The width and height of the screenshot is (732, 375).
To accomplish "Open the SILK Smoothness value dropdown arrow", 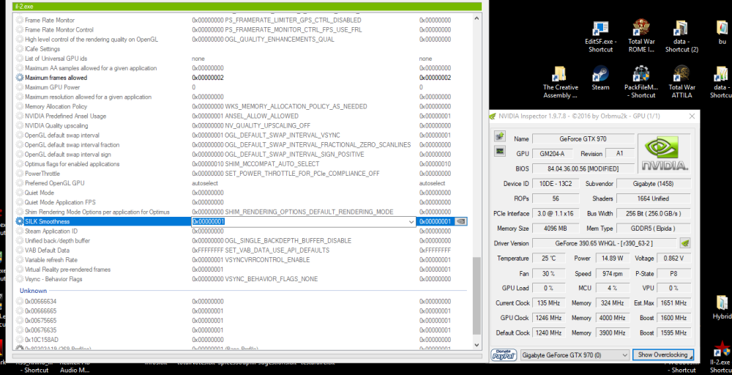I will coord(411,222).
